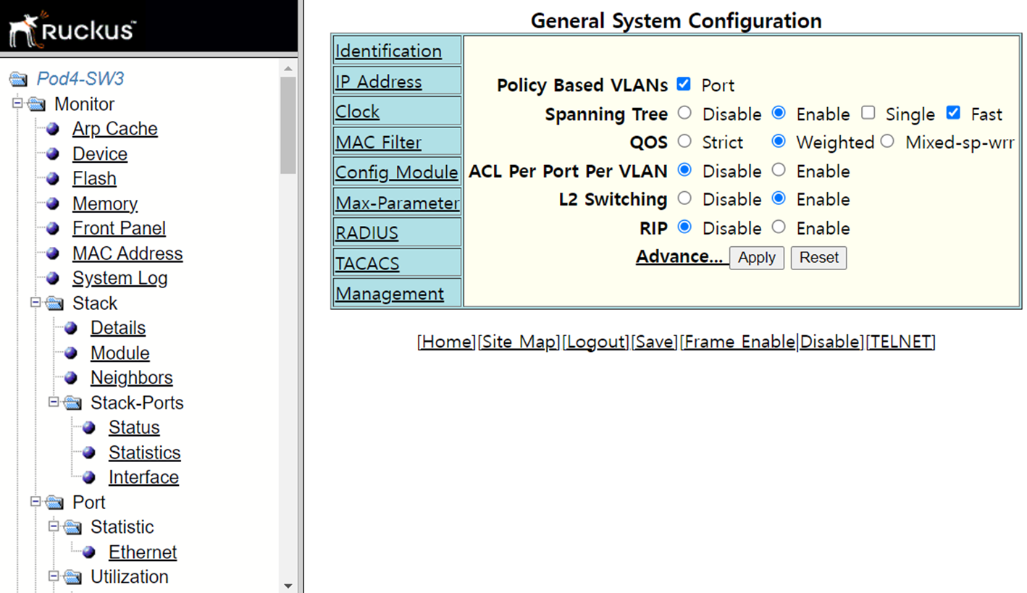Click the Reset button
The height and width of the screenshot is (593, 1027).
(818, 258)
